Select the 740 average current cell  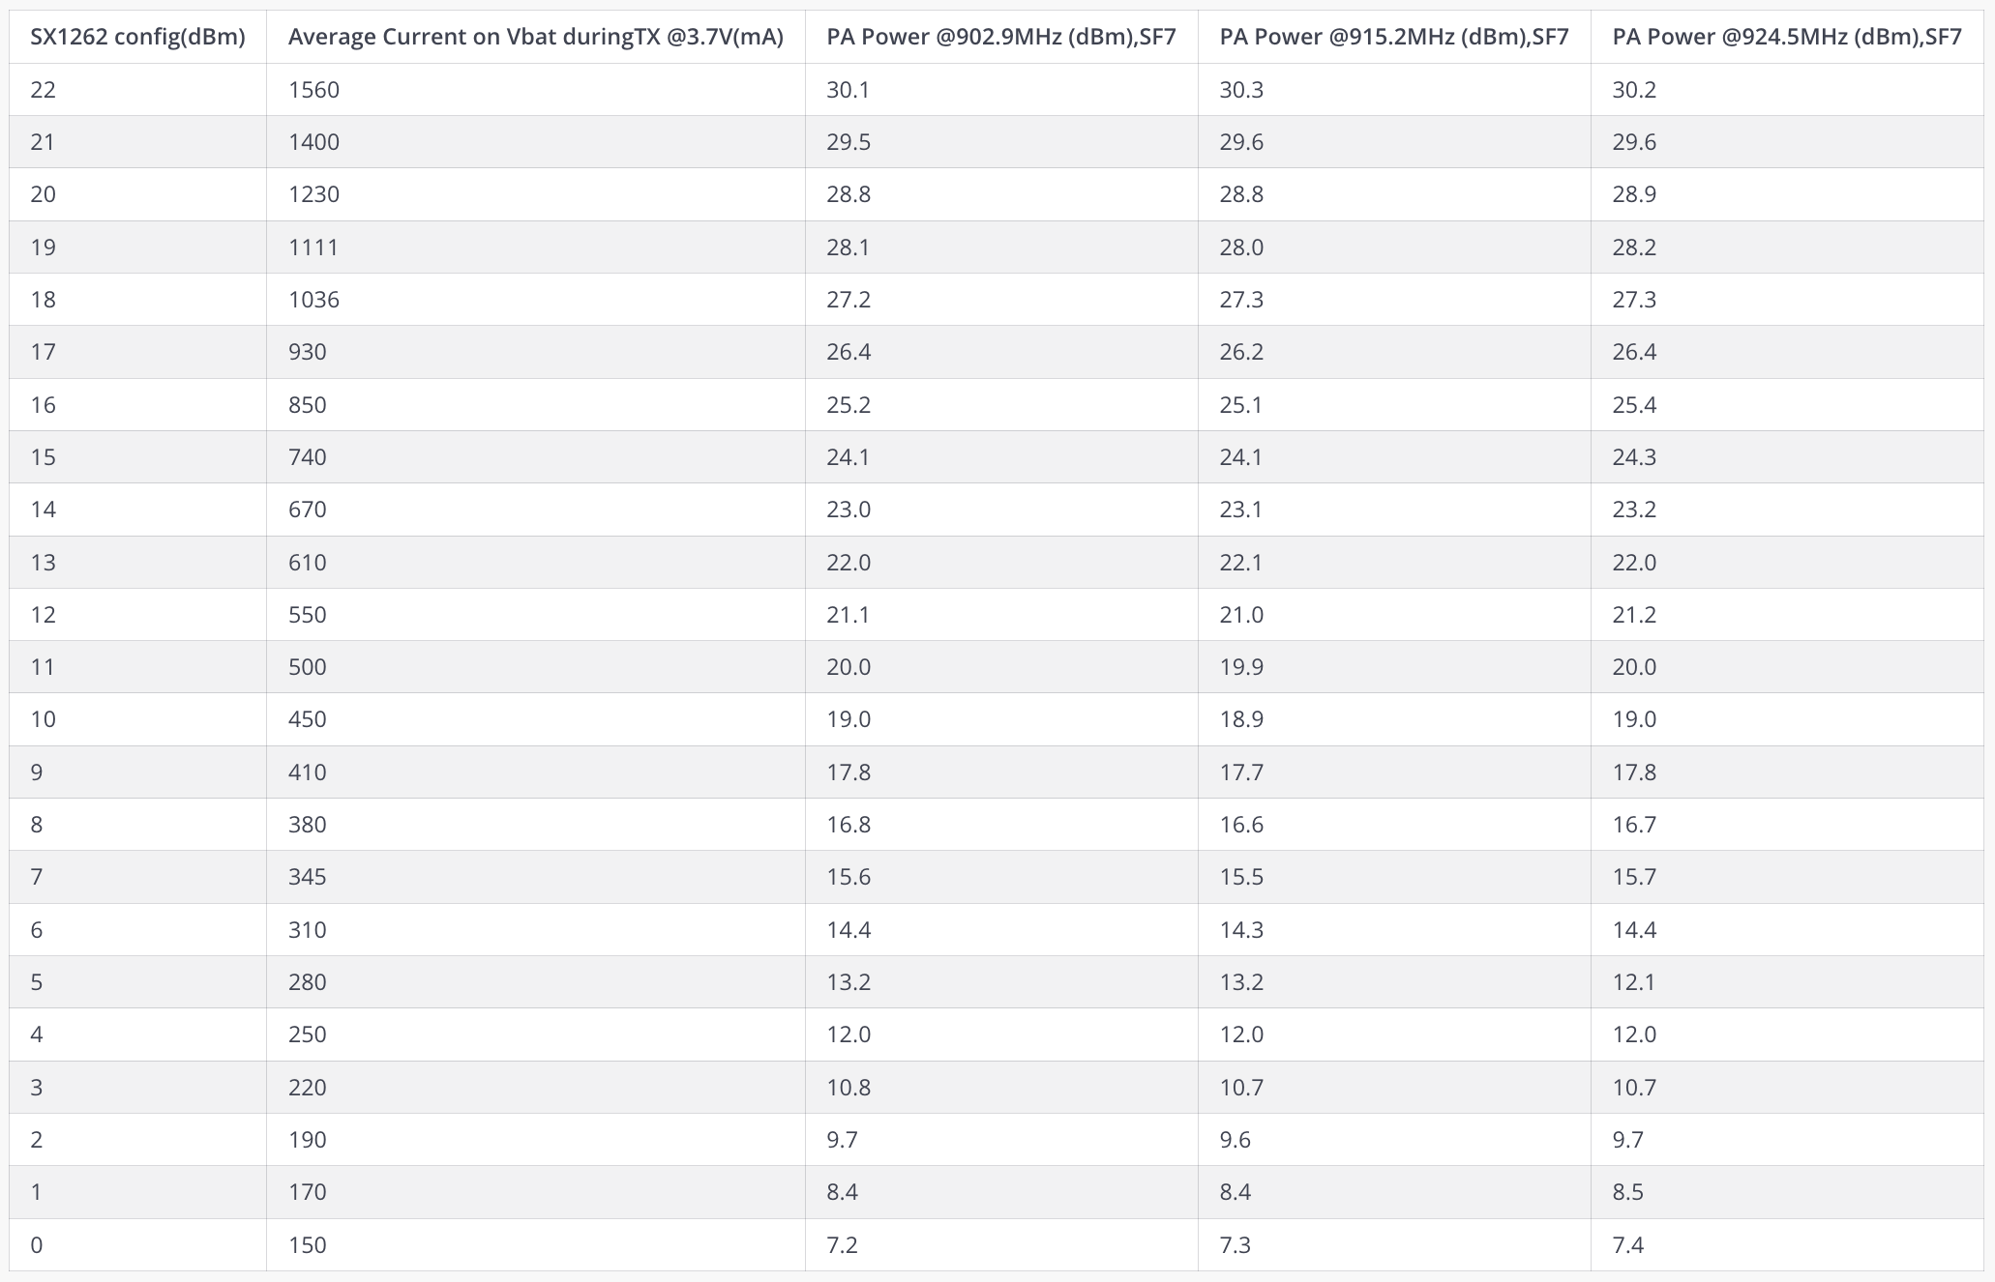click(x=307, y=457)
